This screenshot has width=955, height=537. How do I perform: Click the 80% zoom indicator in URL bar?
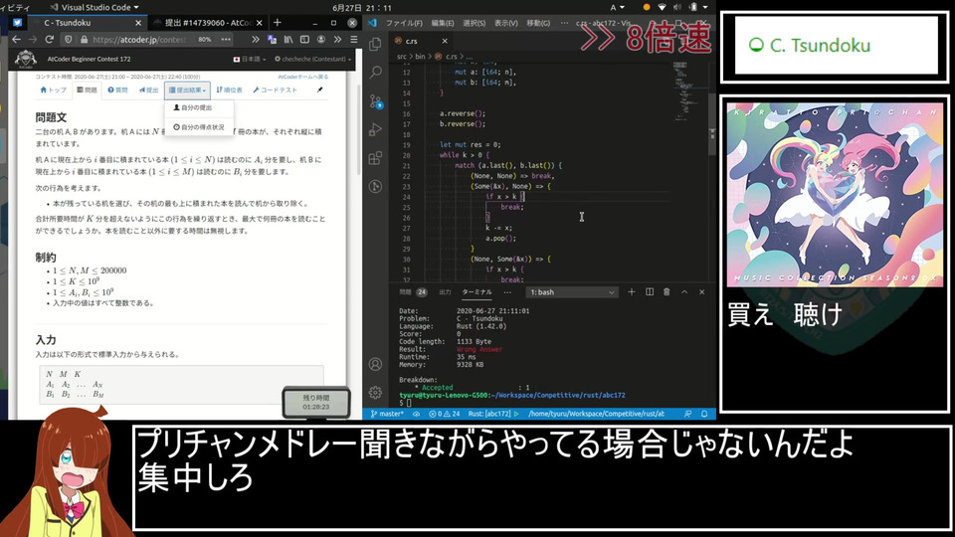pos(205,39)
